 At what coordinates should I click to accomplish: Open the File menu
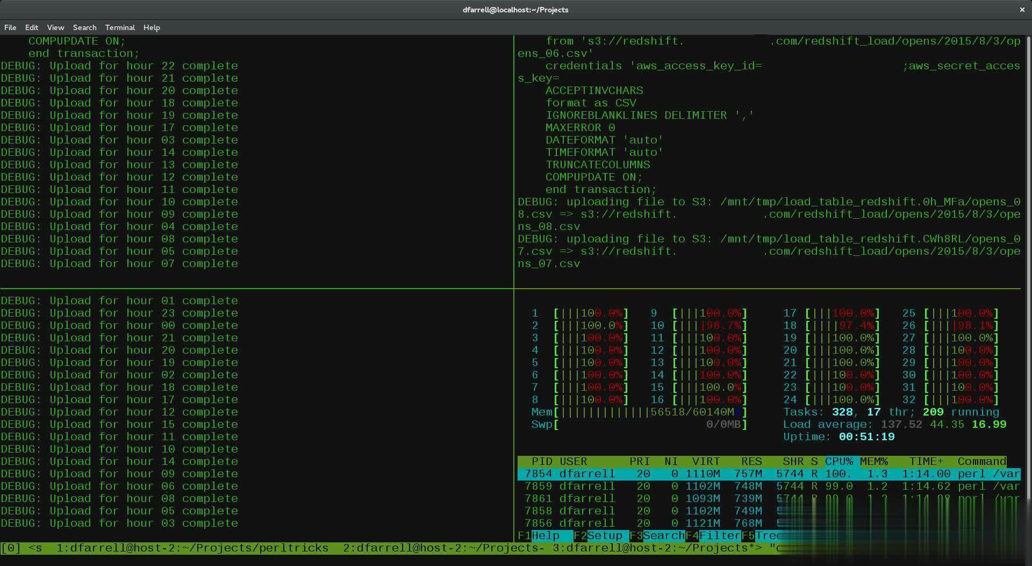click(x=10, y=27)
